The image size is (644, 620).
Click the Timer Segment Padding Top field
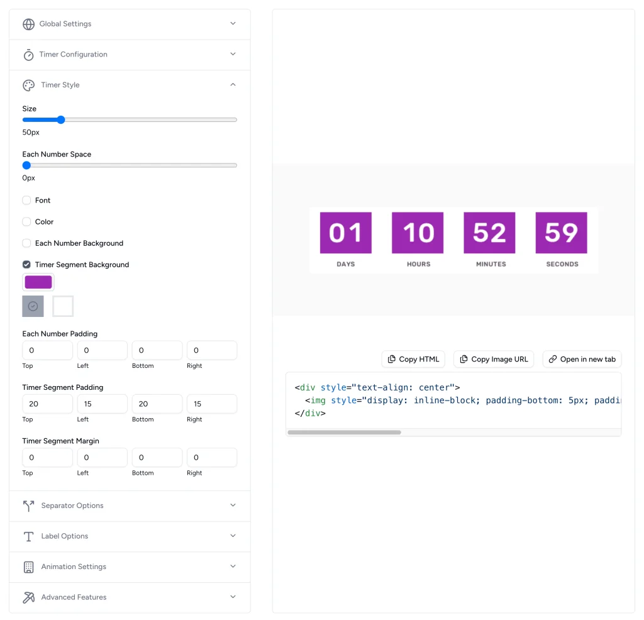coord(47,404)
